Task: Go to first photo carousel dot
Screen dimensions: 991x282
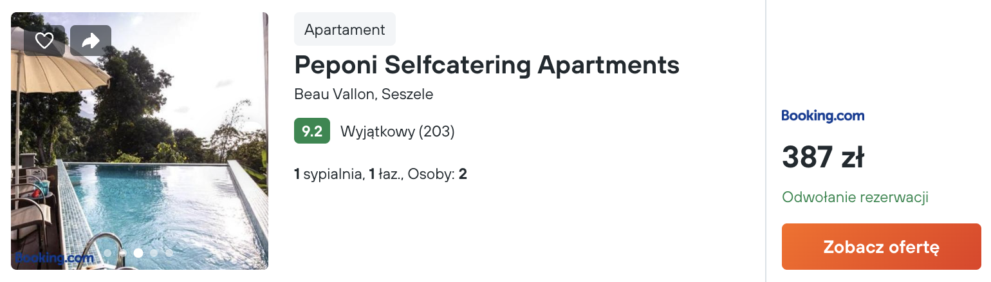Action: (107, 253)
